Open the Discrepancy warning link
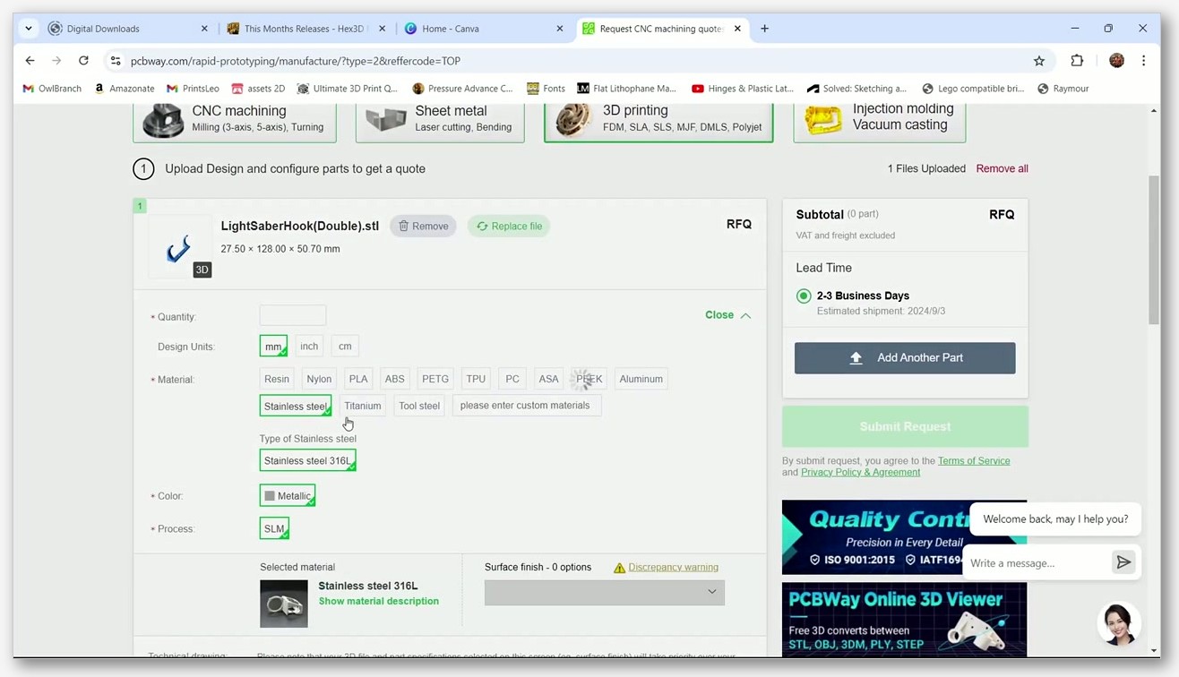 coord(674,567)
